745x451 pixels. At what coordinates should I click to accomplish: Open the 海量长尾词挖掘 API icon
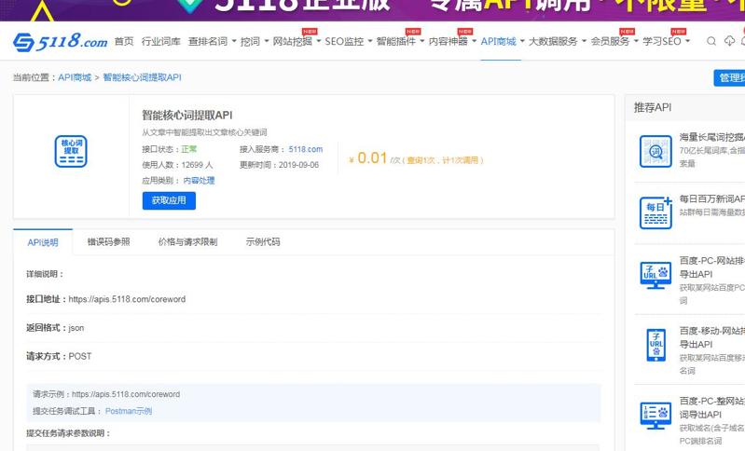pyautogui.click(x=655, y=152)
